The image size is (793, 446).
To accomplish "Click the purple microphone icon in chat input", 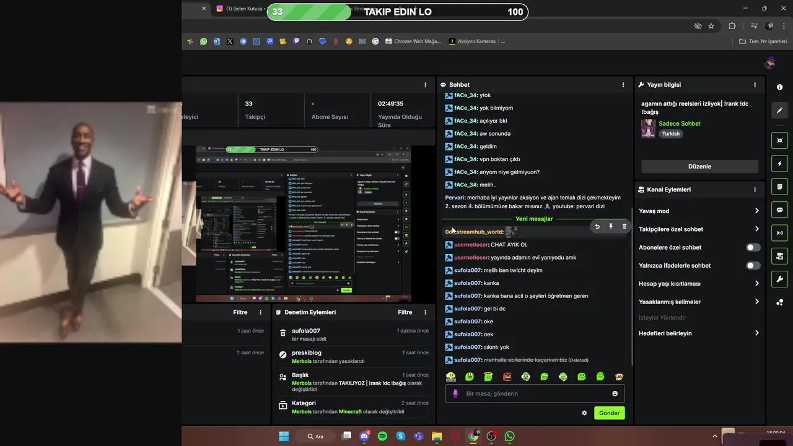I will [455, 393].
